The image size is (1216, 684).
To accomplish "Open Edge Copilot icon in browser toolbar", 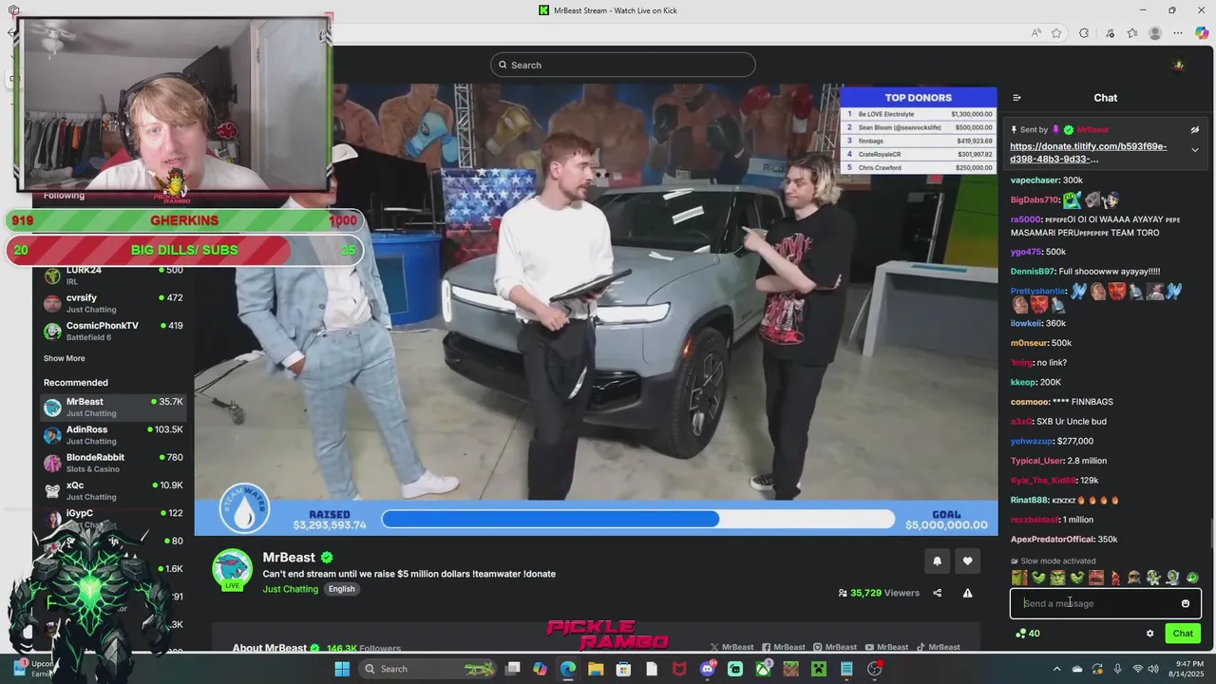I will click(x=1202, y=33).
